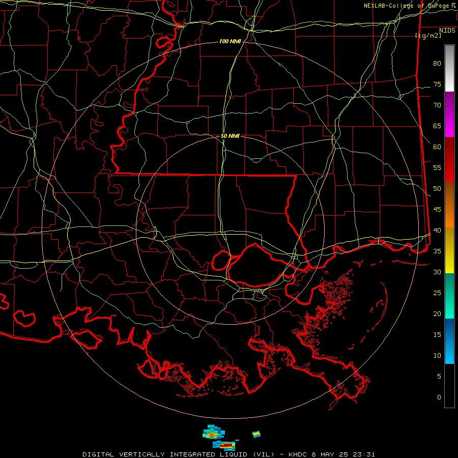
Task: Click the 8 MAY 25 date
Action: (330, 454)
